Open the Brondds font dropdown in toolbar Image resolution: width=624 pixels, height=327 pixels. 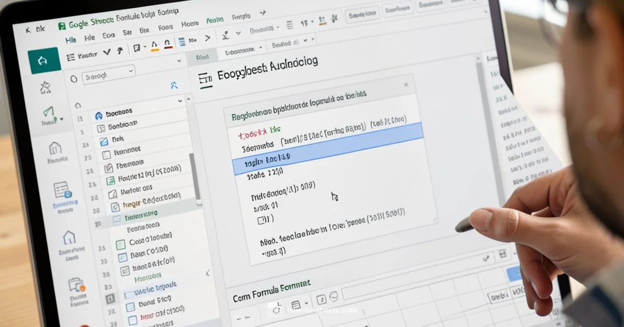tap(265, 29)
